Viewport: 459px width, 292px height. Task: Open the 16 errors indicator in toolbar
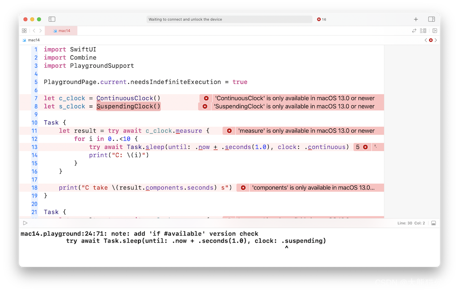pos(321,19)
